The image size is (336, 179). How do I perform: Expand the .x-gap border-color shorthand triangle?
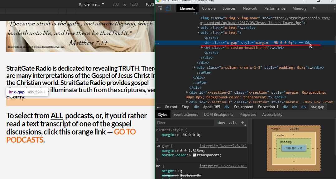190,155
